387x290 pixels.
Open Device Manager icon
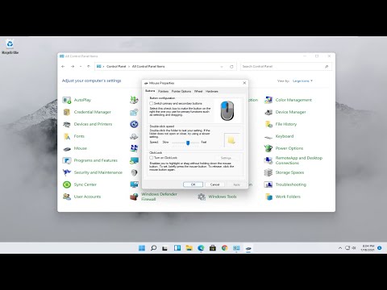pos(268,112)
